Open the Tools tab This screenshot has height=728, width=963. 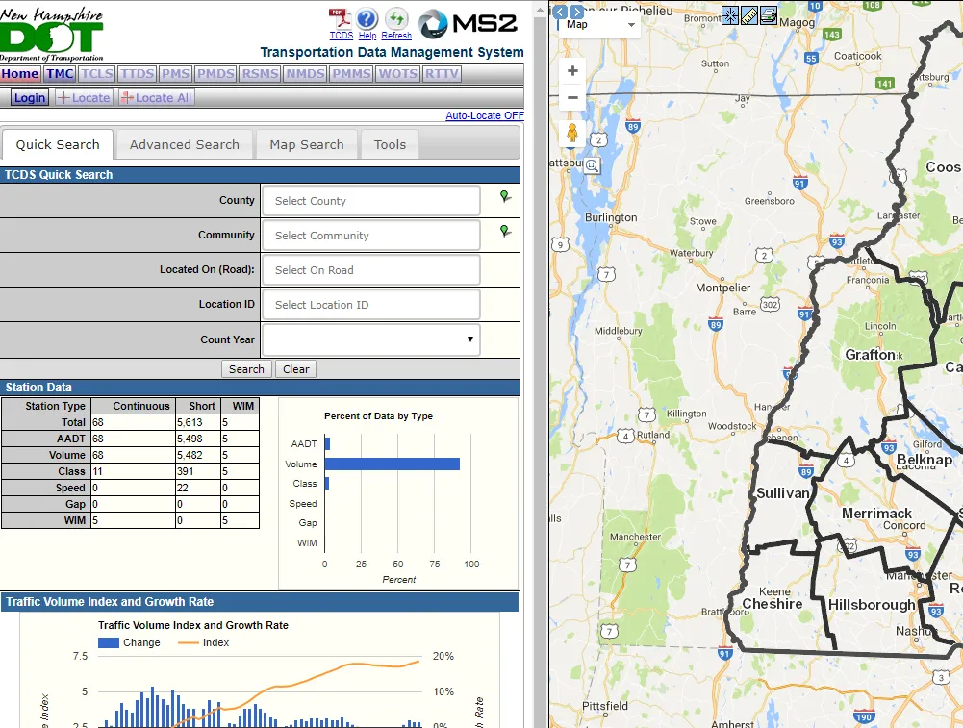pyautogui.click(x=390, y=145)
